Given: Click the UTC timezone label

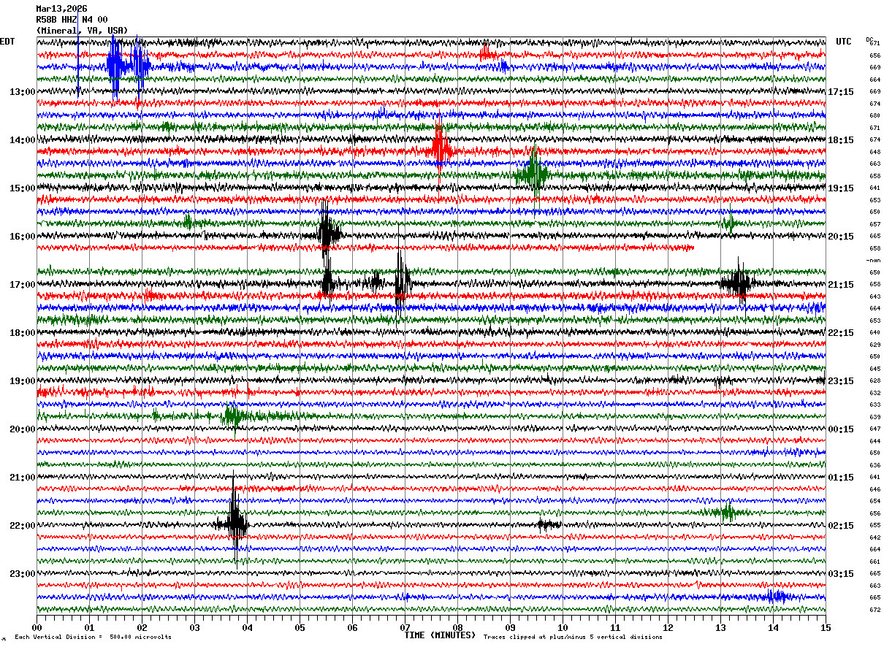Looking at the screenshot, I should (x=844, y=42).
